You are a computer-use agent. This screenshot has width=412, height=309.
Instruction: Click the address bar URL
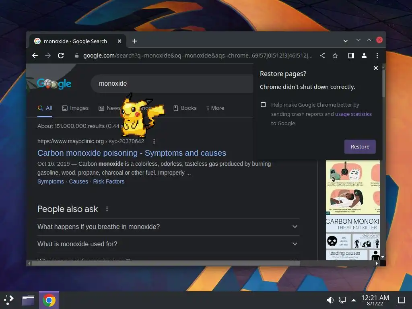[198, 56]
